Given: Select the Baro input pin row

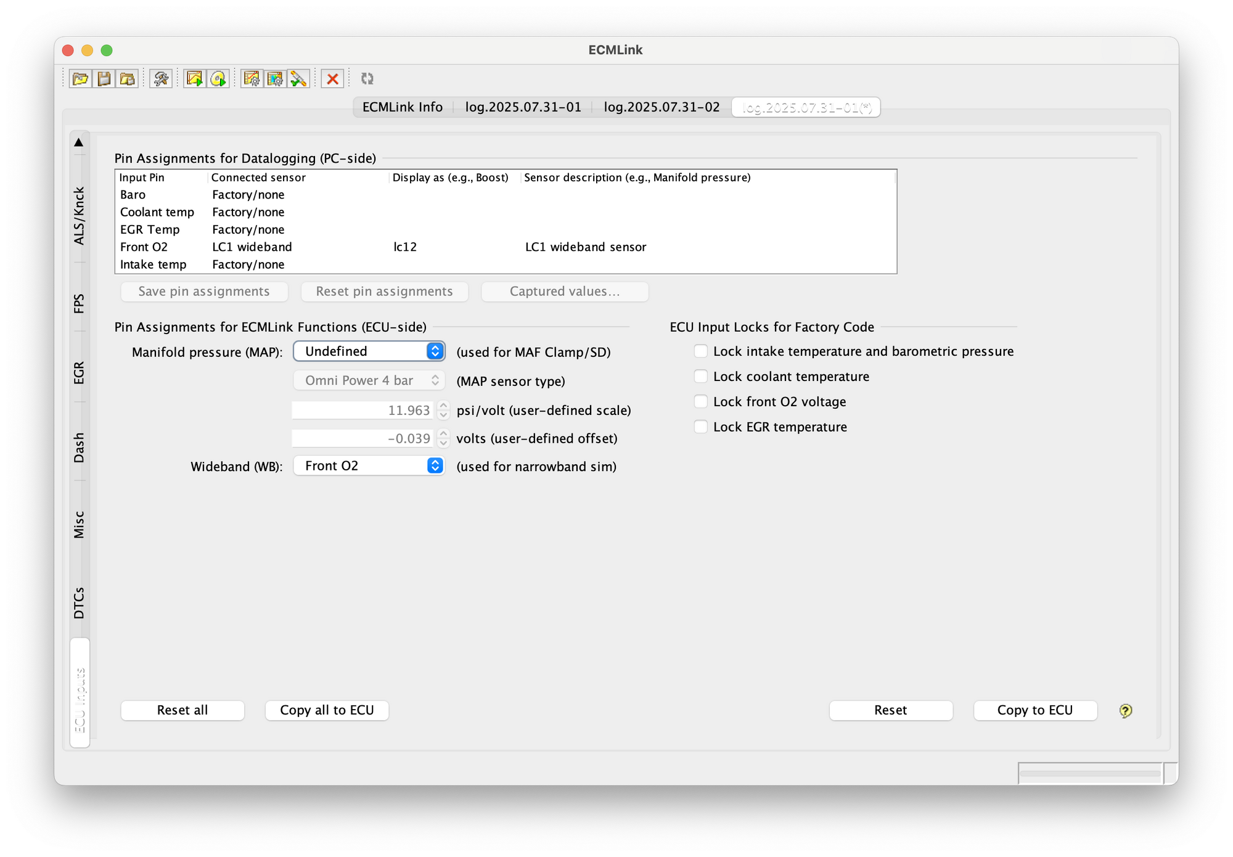Looking at the screenshot, I should pos(506,195).
